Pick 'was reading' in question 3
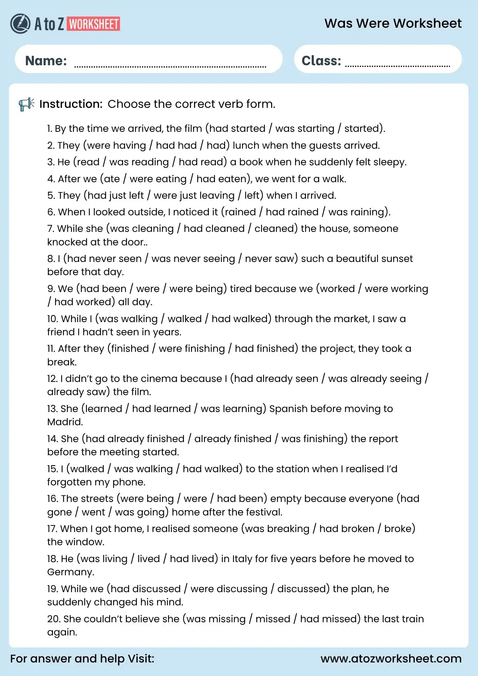 coord(139,162)
